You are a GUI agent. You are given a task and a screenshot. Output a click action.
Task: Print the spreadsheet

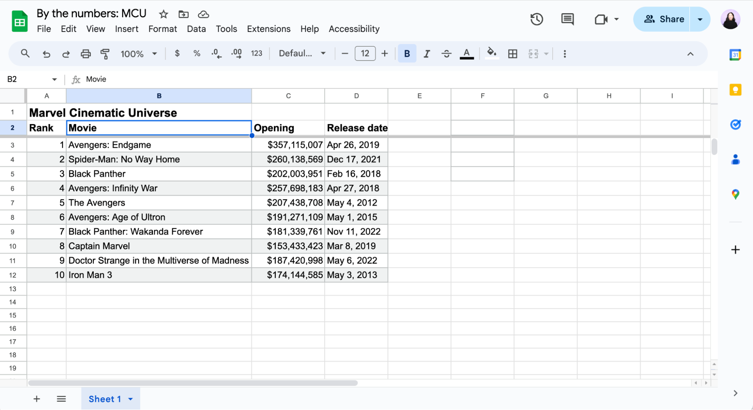point(86,53)
